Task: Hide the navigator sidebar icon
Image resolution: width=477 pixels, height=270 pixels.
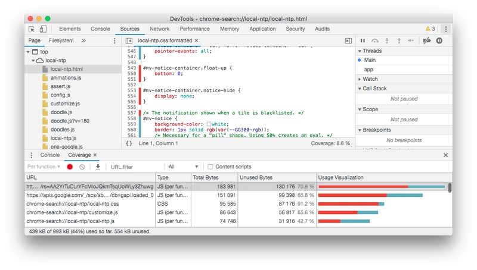Action: tap(129, 40)
